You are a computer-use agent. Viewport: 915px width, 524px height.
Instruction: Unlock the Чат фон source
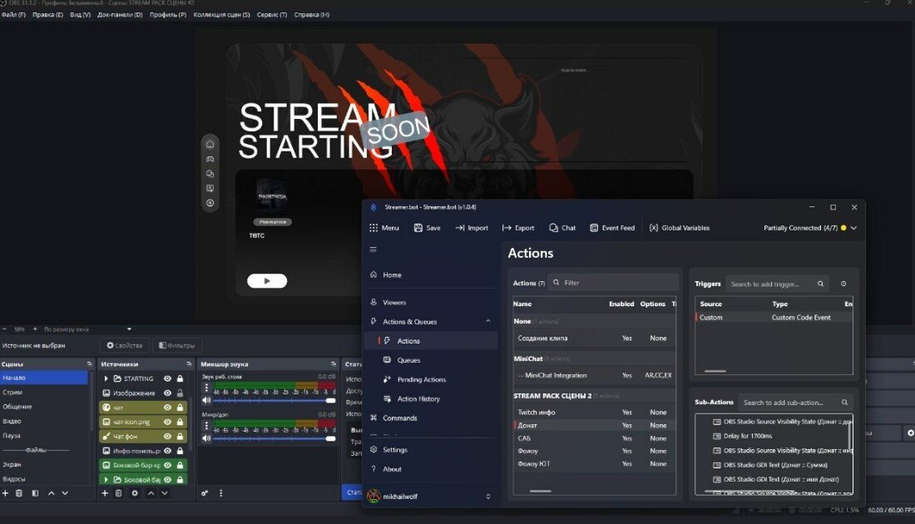coord(180,437)
